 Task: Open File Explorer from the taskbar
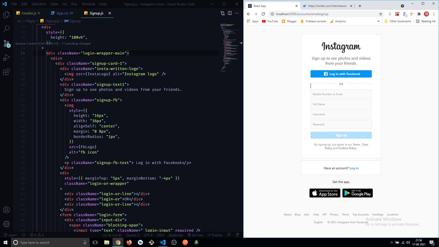pyautogui.click(x=106, y=242)
